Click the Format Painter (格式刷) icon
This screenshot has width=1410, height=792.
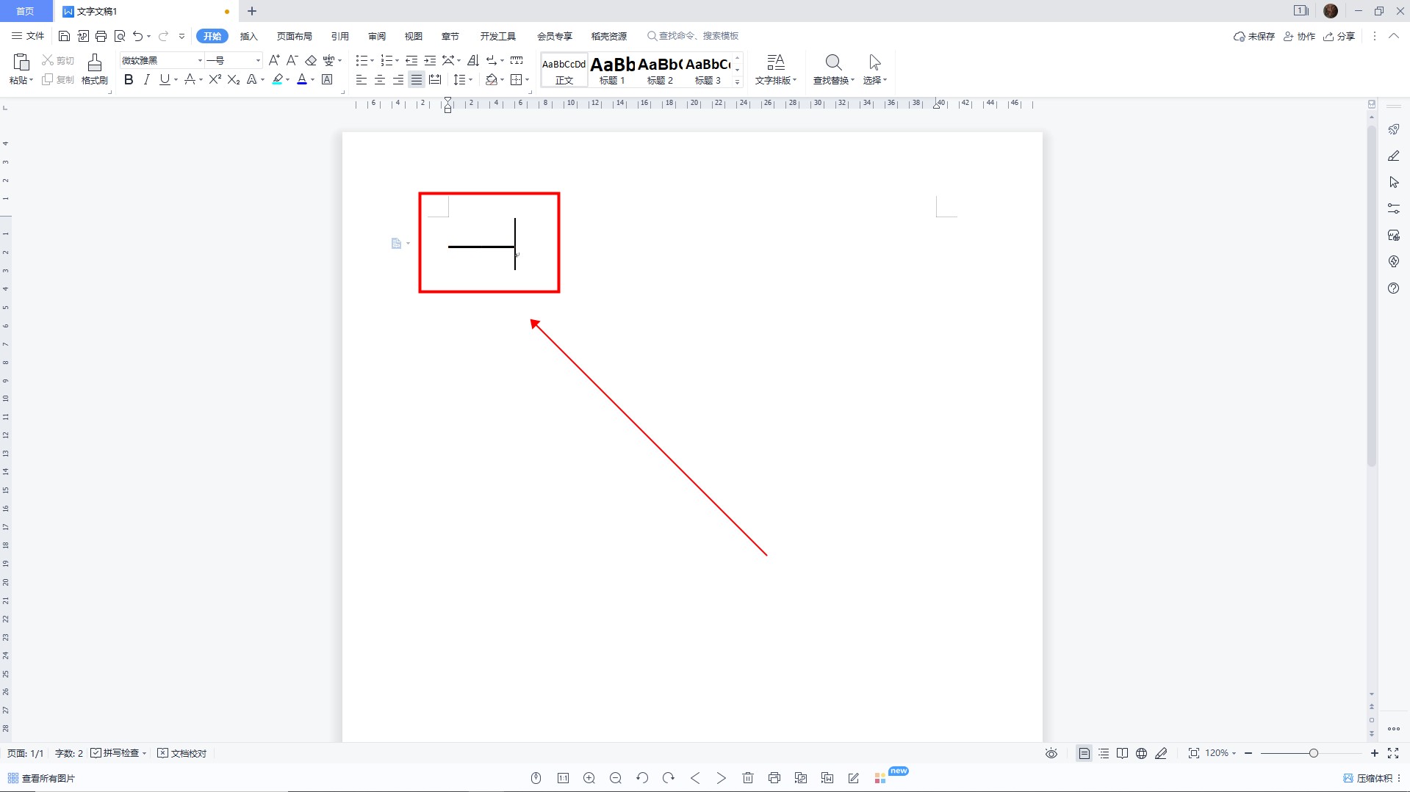coord(94,63)
